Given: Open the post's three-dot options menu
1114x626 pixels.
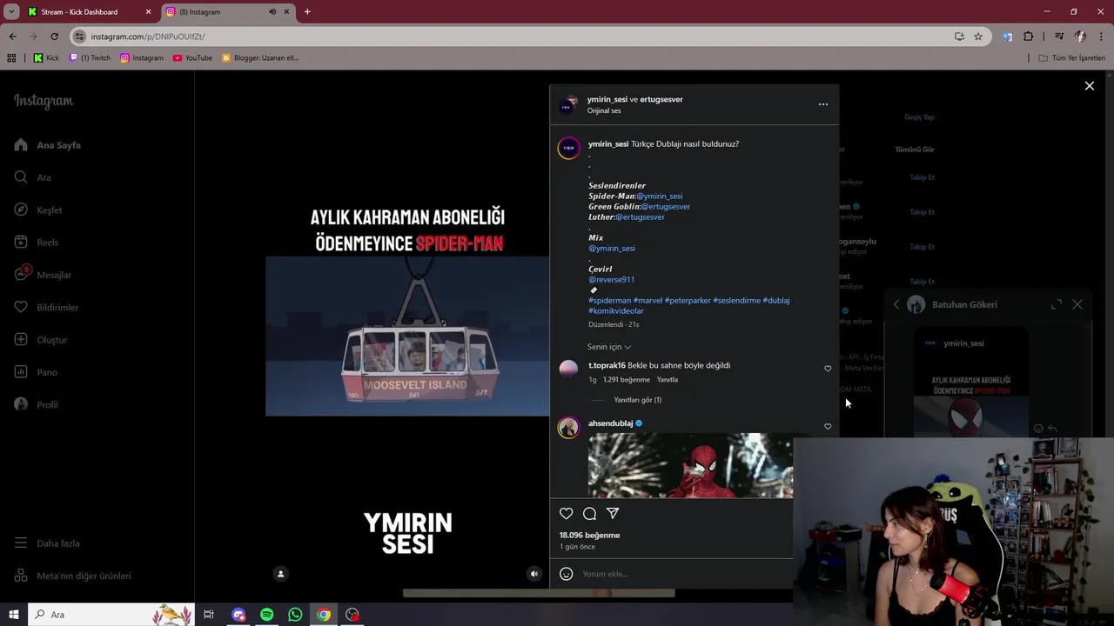Looking at the screenshot, I should click(x=822, y=104).
